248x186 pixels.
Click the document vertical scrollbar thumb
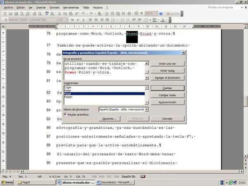(245, 101)
